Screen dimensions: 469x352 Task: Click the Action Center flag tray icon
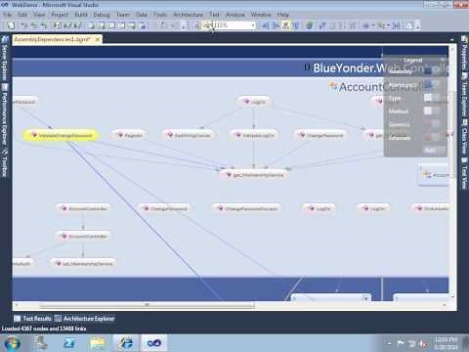(401, 343)
